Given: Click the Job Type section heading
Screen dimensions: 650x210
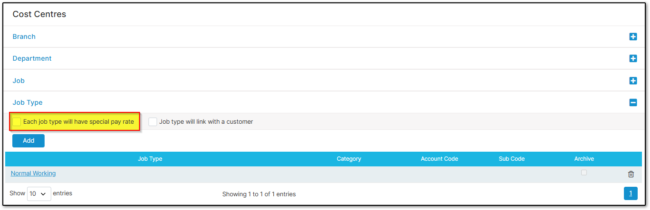Looking at the screenshot, I should (28, 102).
